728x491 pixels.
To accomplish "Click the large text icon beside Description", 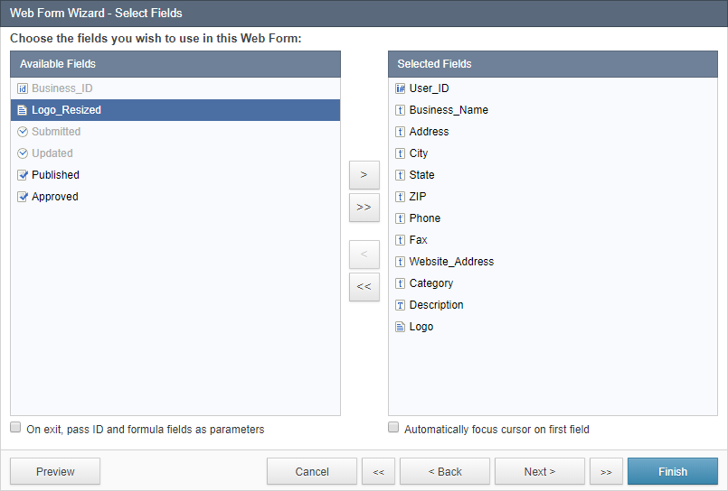I will (x=400, y=305).
